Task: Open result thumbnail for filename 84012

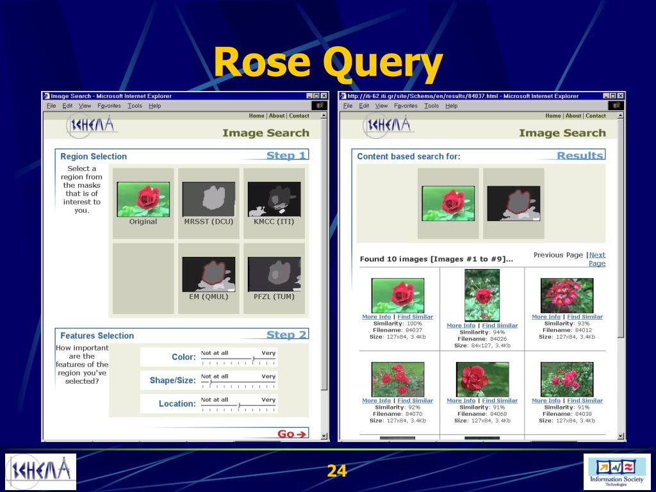Action: point(567,295)
